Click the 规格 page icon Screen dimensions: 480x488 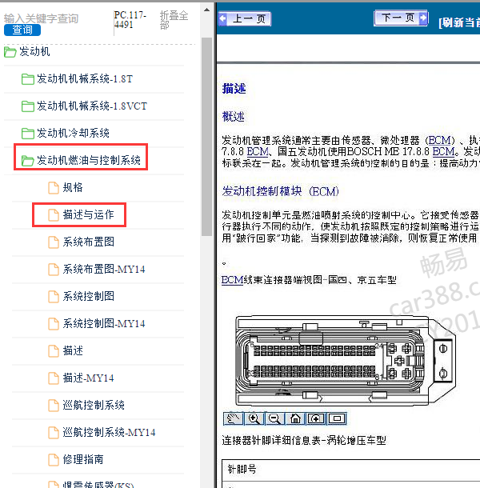coord(54,188)
